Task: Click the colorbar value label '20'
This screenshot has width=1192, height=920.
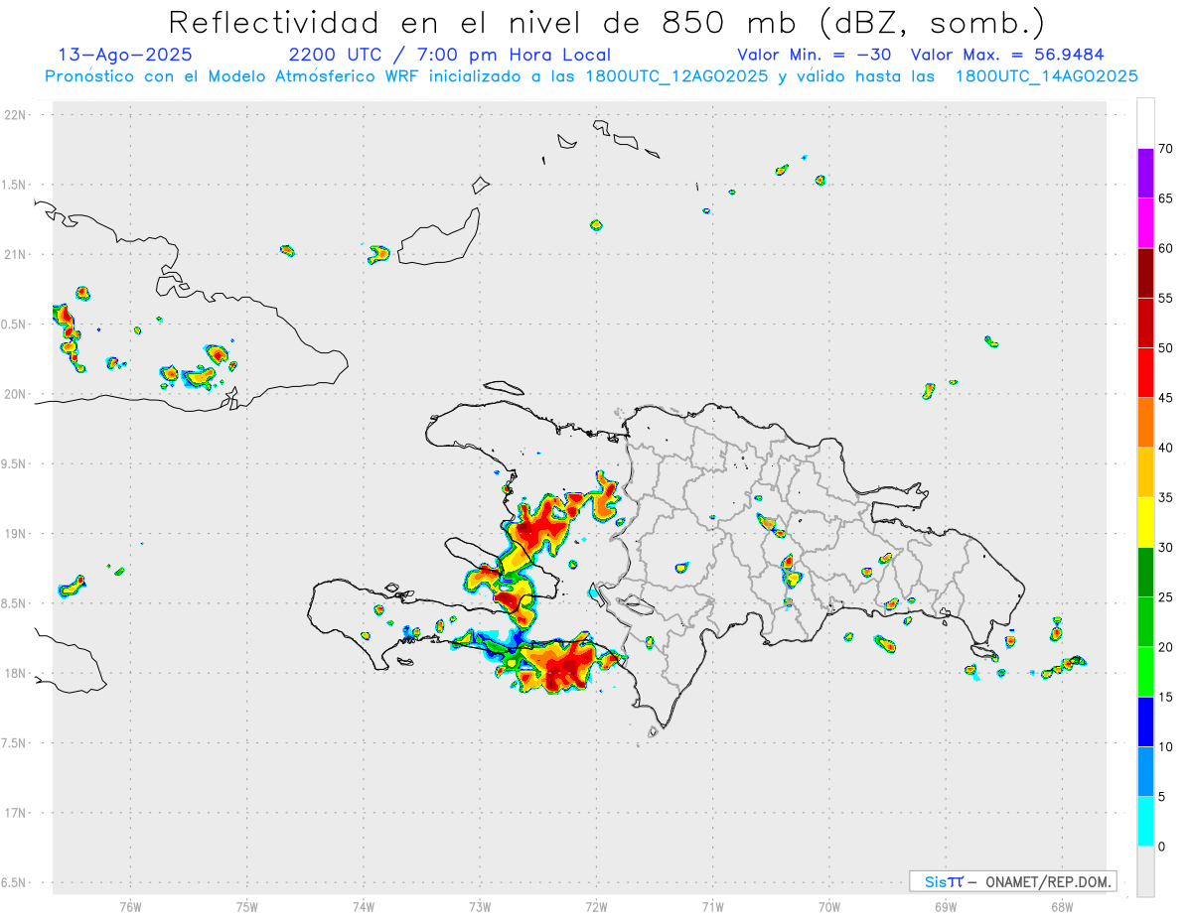Action: tap(1166, 647)
